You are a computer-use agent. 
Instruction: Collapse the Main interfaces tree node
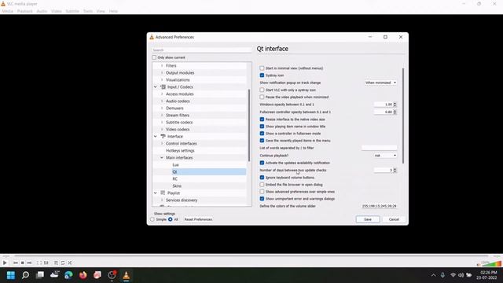pos(162,157)
